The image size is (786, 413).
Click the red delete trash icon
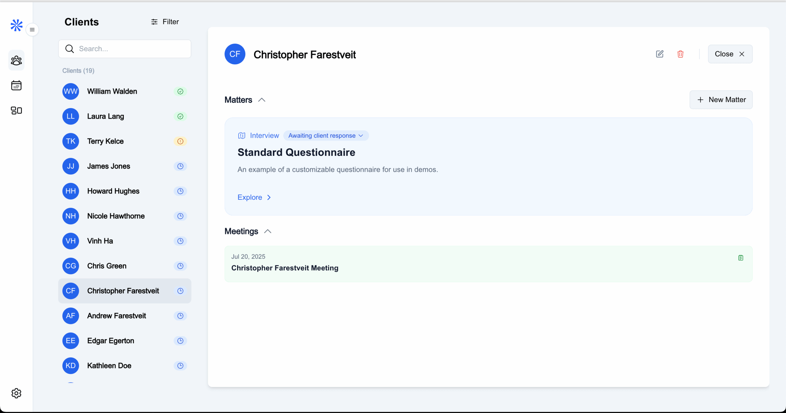(680, 54)
